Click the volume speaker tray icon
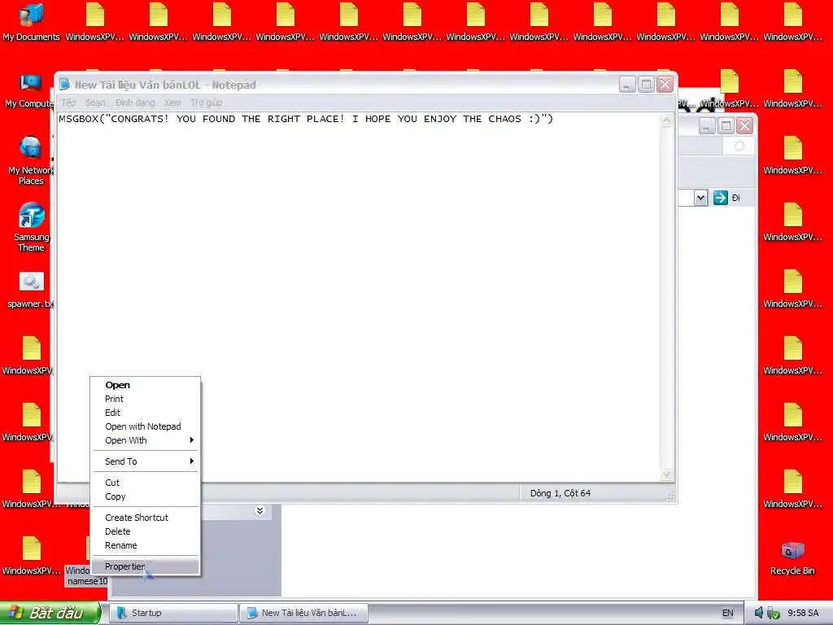The image size is (833, 625). coord(759,613)
